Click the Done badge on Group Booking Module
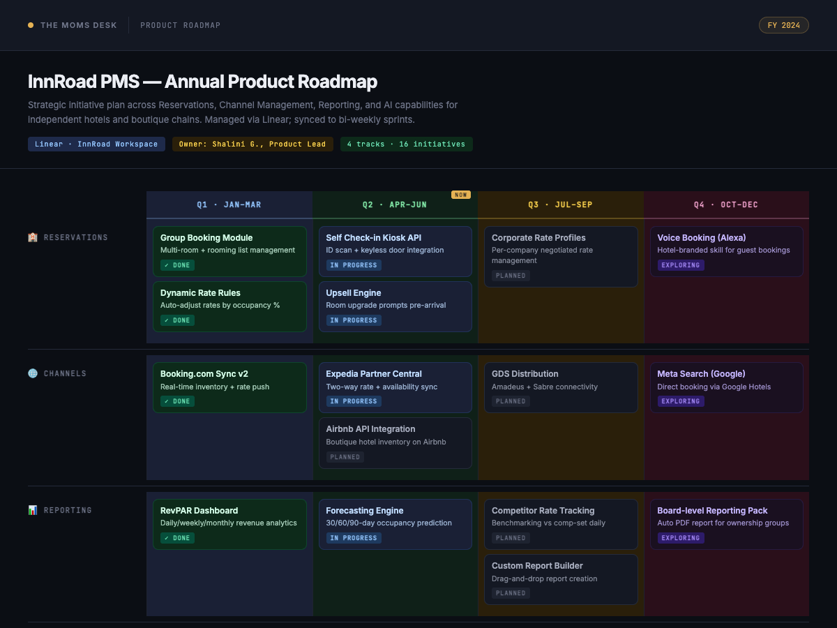Viewport: 837px width, 628px height. (x=177, y=265)
